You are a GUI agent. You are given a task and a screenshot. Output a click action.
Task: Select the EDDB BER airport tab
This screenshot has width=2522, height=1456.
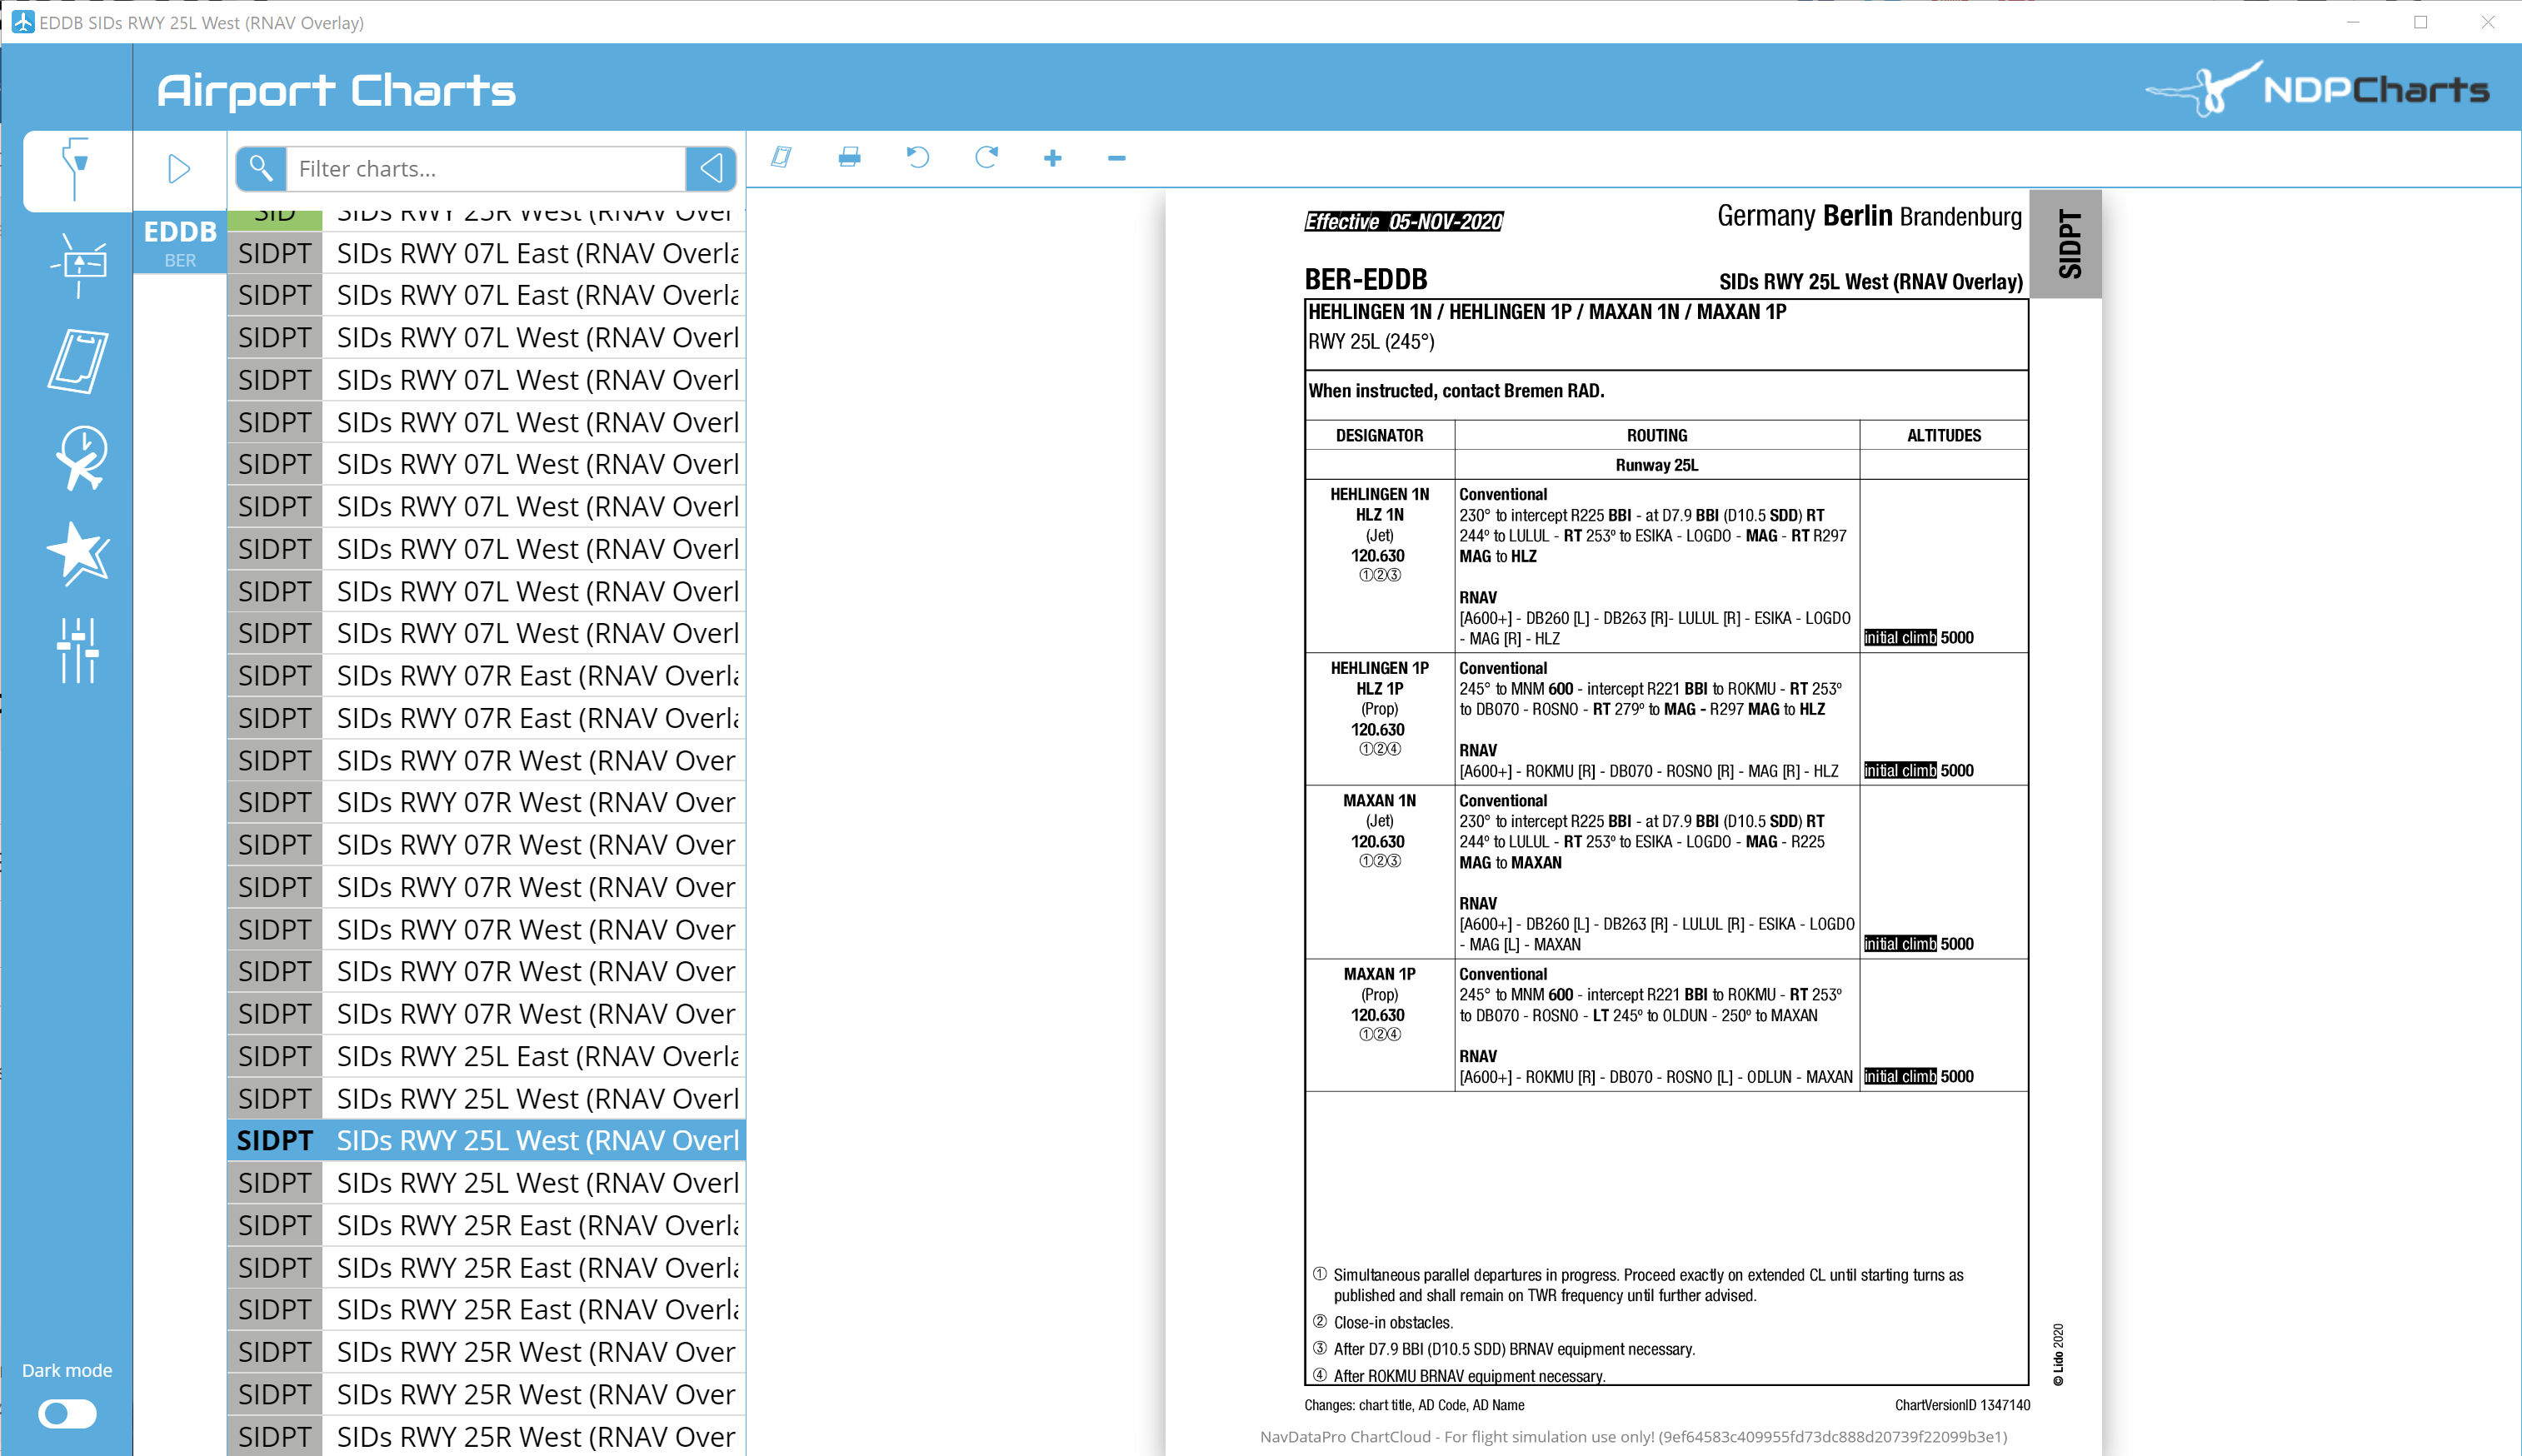(180, 242)
